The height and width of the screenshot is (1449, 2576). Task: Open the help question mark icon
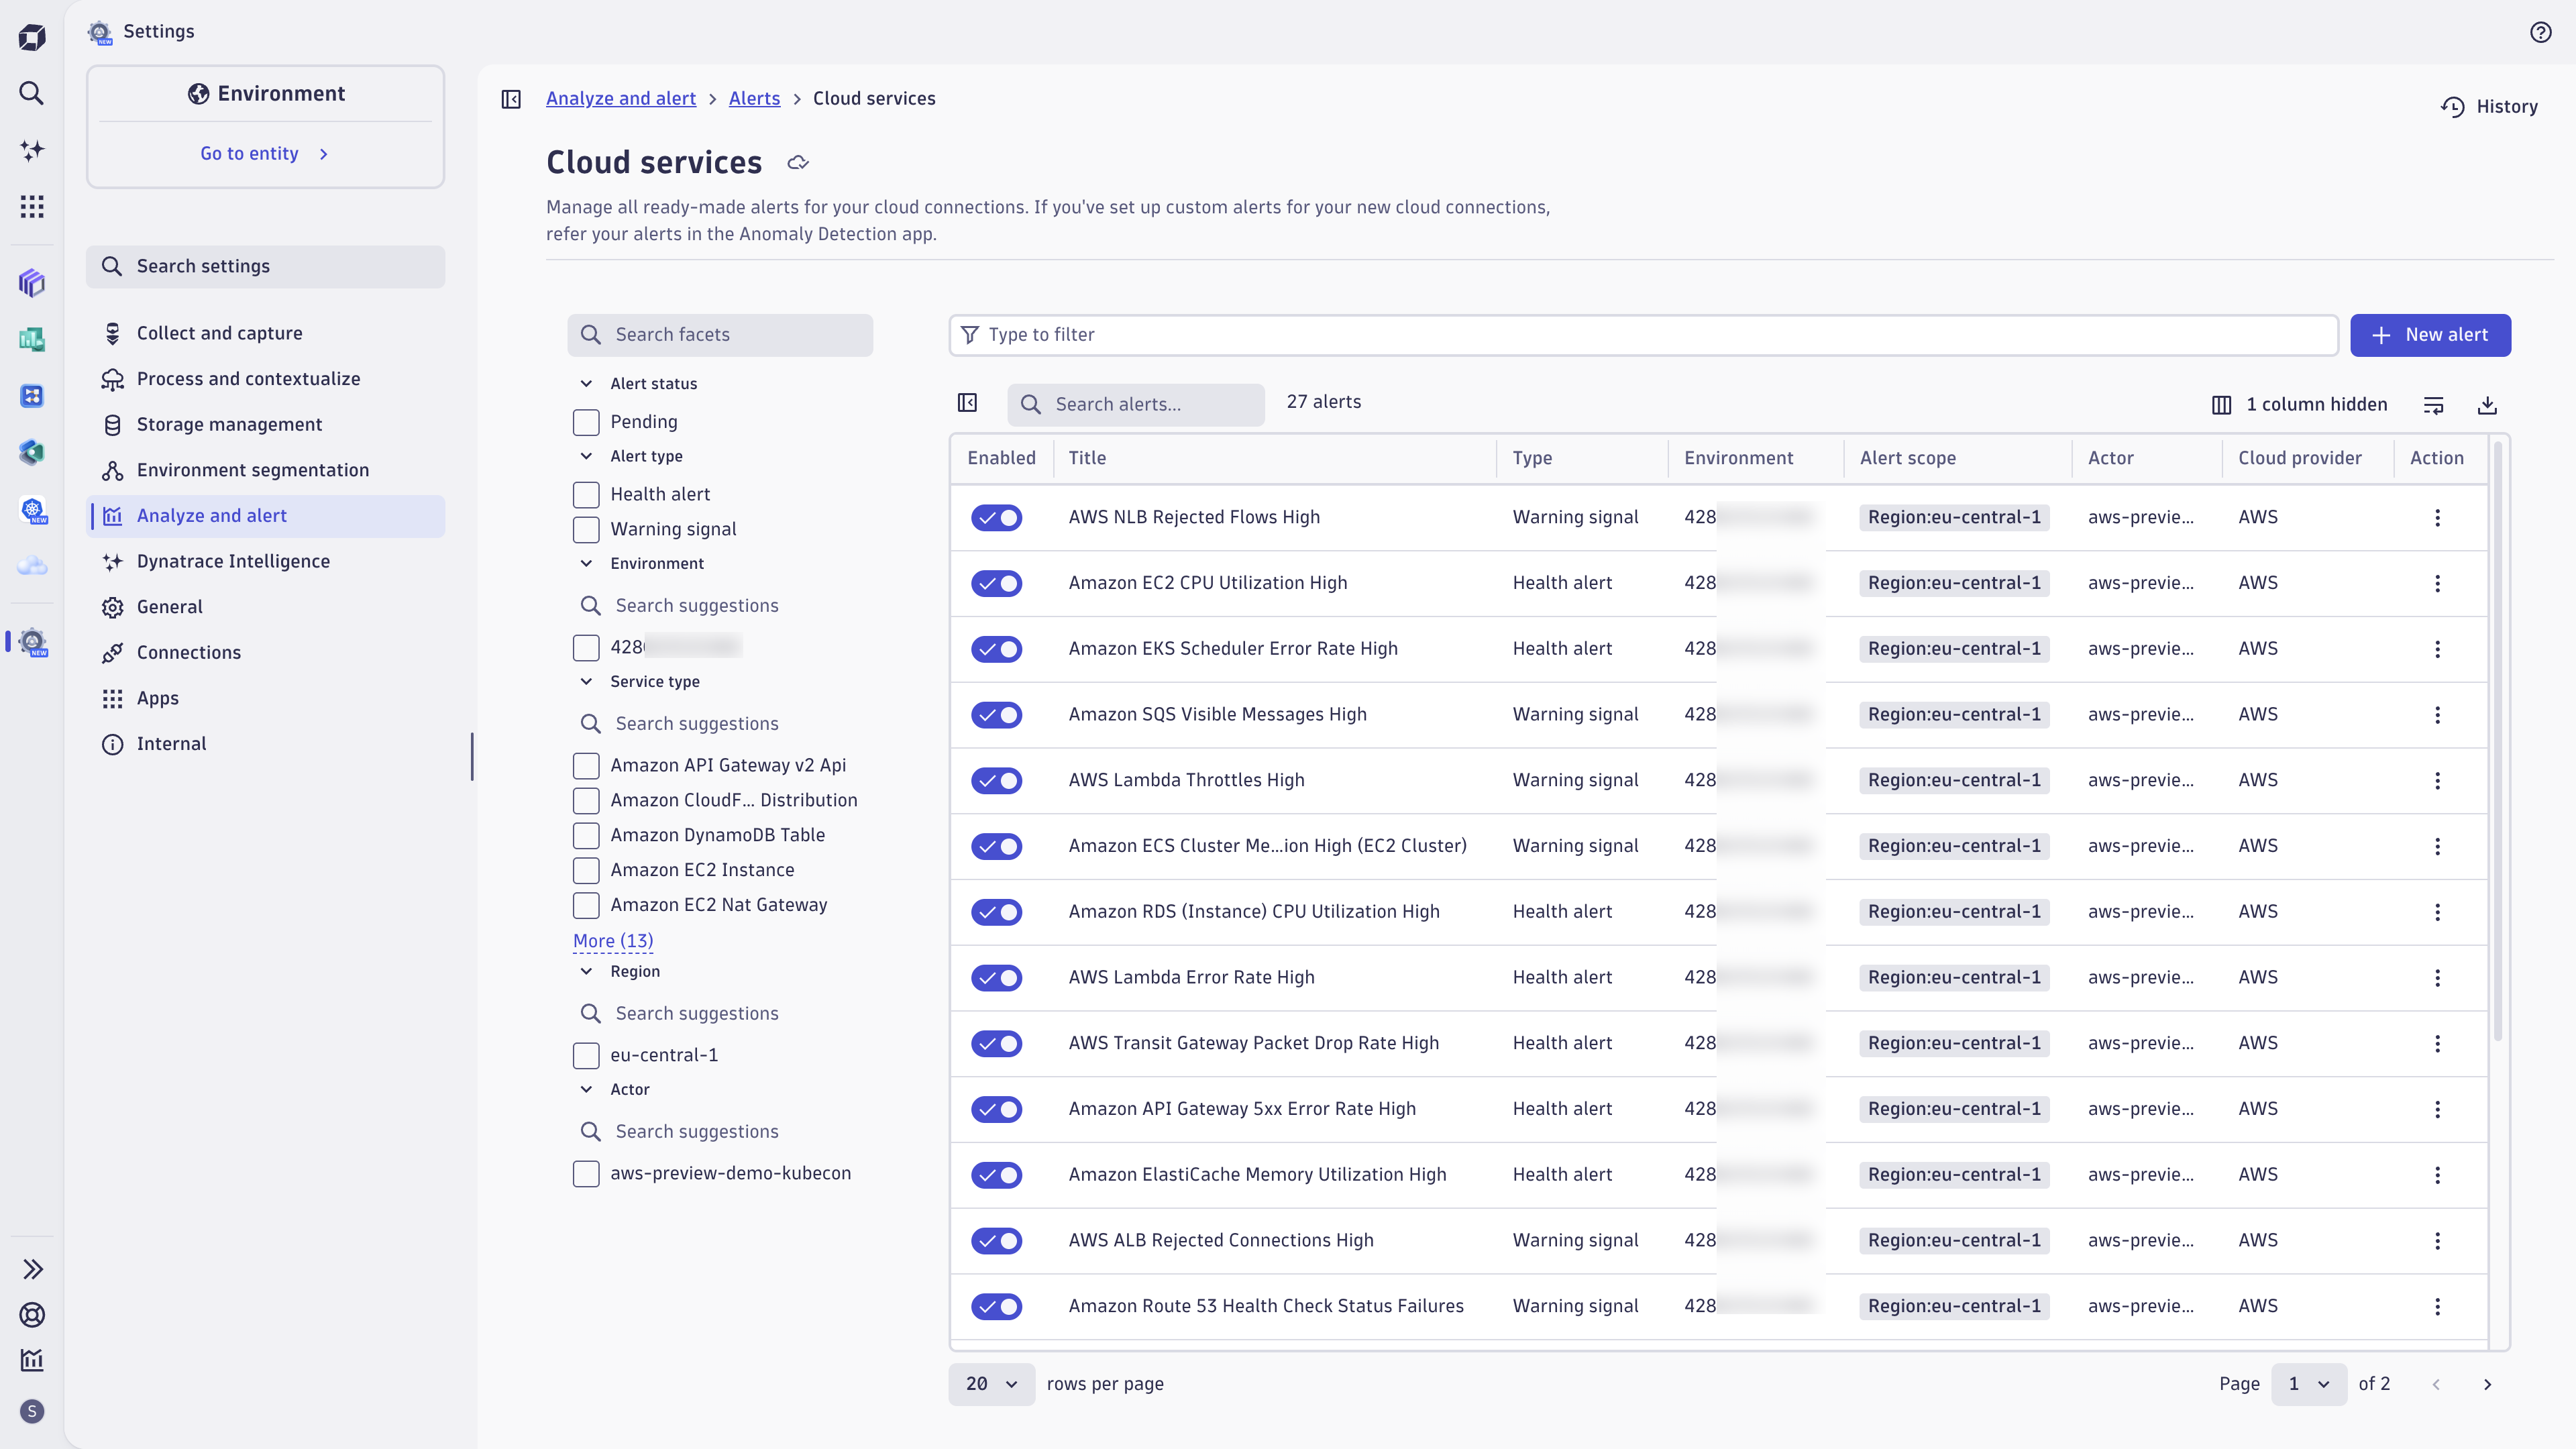[x=2540, y=32]
